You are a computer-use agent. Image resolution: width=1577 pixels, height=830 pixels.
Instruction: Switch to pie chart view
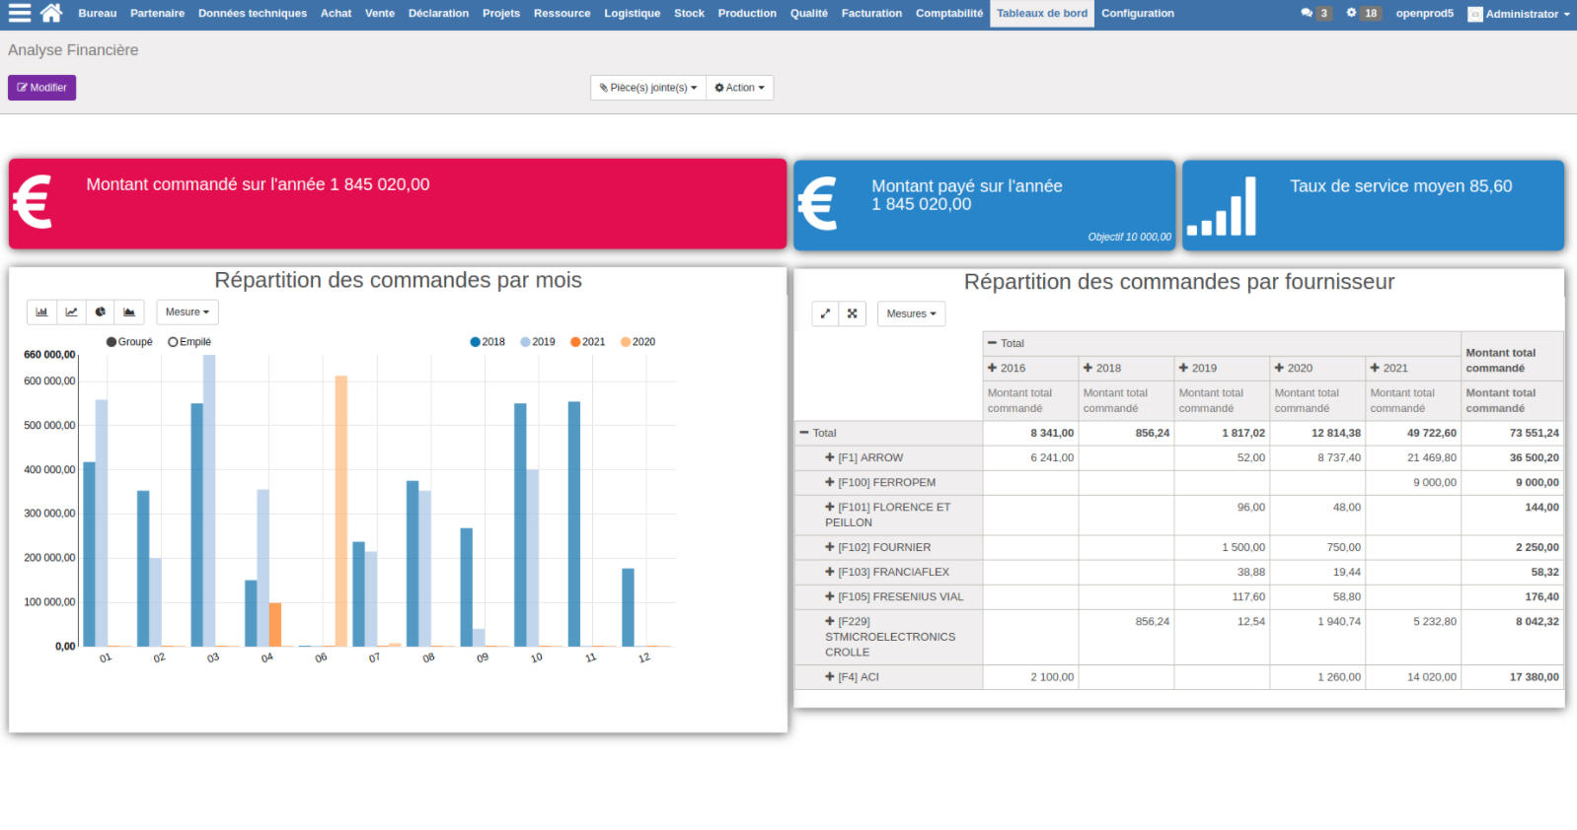[x=100, y=311]
